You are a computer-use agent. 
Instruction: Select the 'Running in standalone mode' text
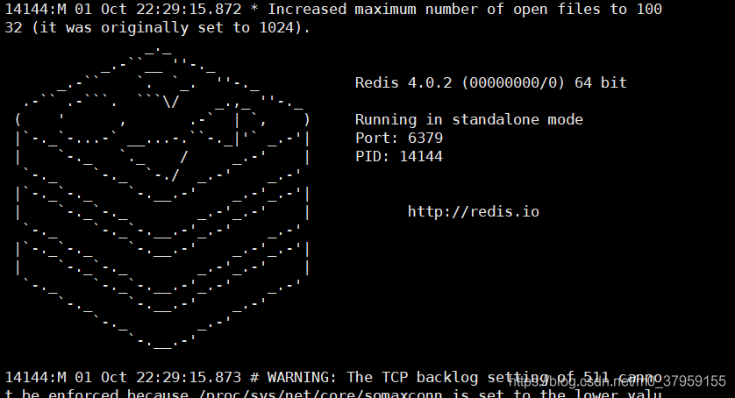468,119
